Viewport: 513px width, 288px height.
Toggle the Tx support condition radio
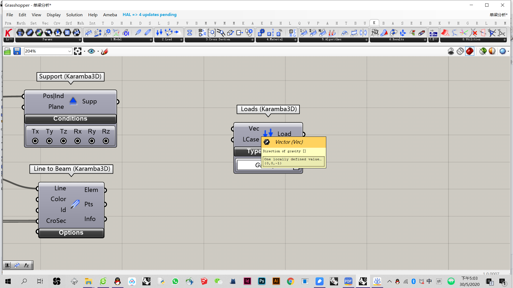click(35, 141)
